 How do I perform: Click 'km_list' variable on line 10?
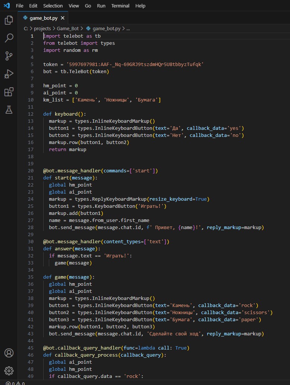coord(53,100)
